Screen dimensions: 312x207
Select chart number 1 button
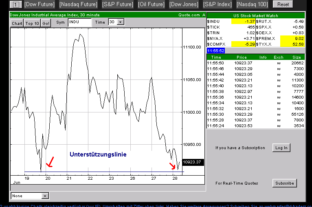click(16, 4)
